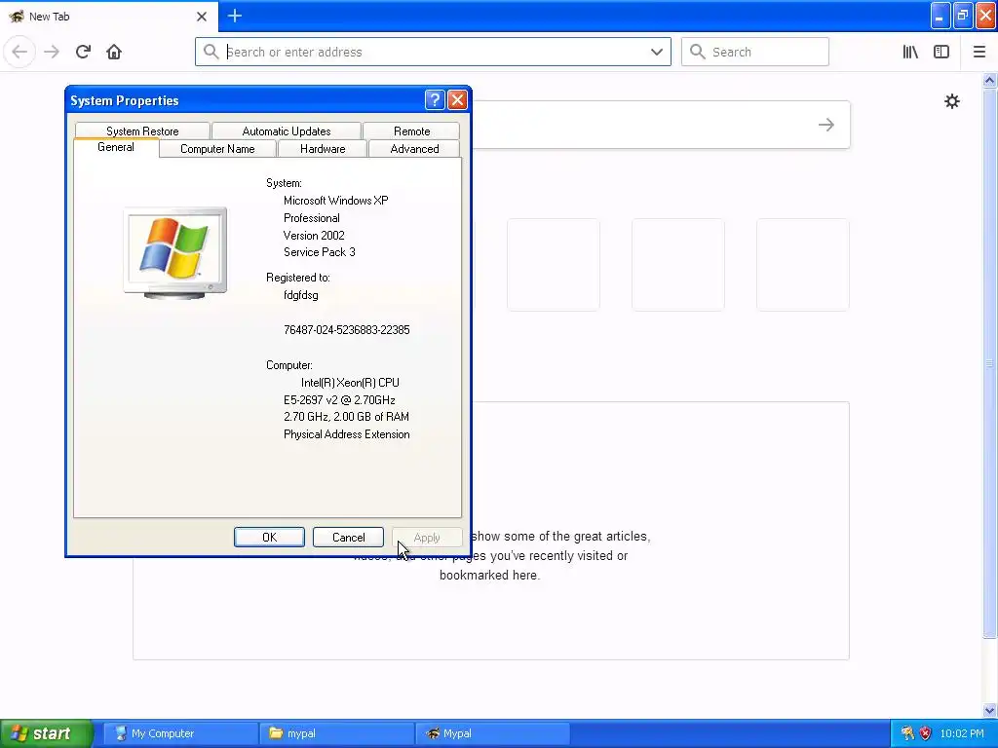Open the first empty top site tile
Image resolution: width=998 pixels, height=748 pixels.
click(x=554, y=265)
